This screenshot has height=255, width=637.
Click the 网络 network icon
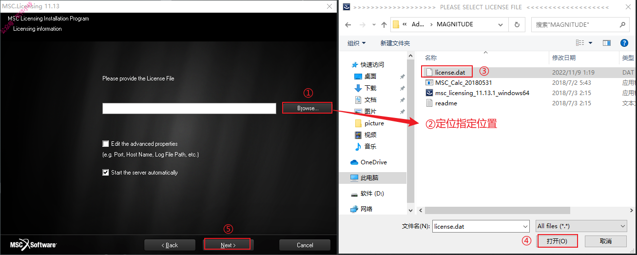[354, 209]
